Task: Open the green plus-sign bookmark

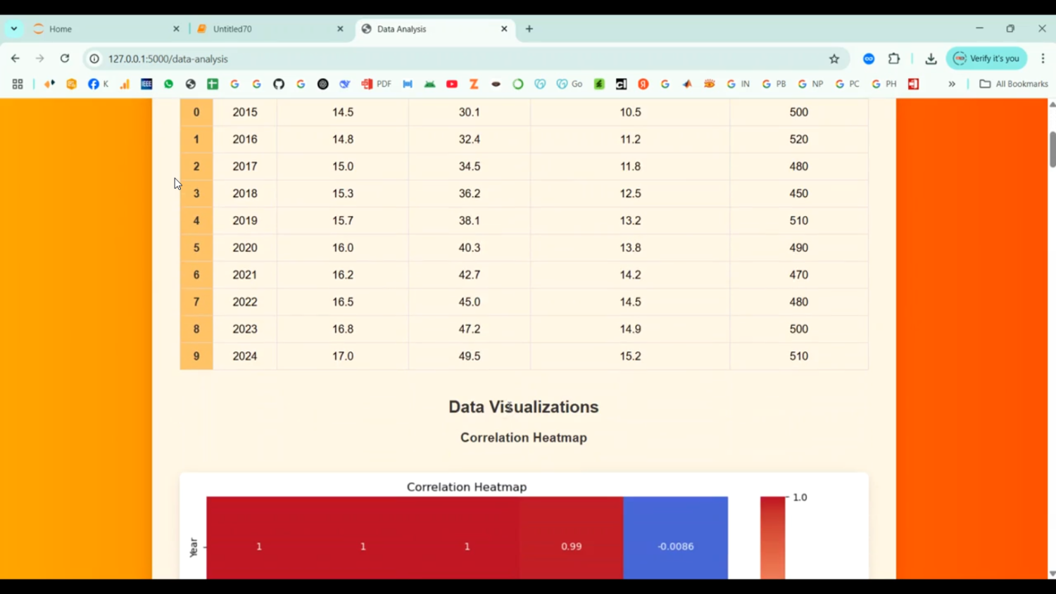Action: pos(213,84)
